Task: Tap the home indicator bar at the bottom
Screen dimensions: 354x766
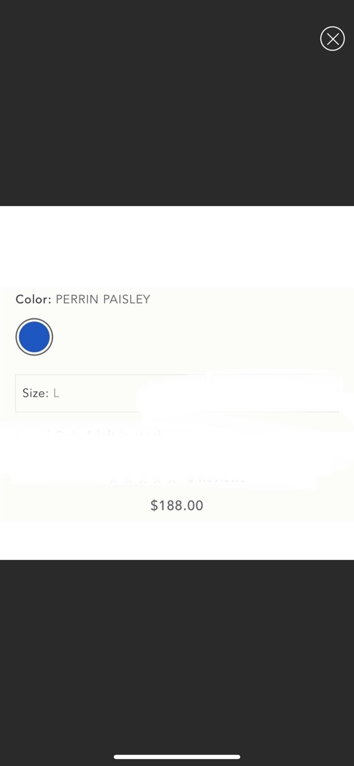Action: tap(177, 757)
